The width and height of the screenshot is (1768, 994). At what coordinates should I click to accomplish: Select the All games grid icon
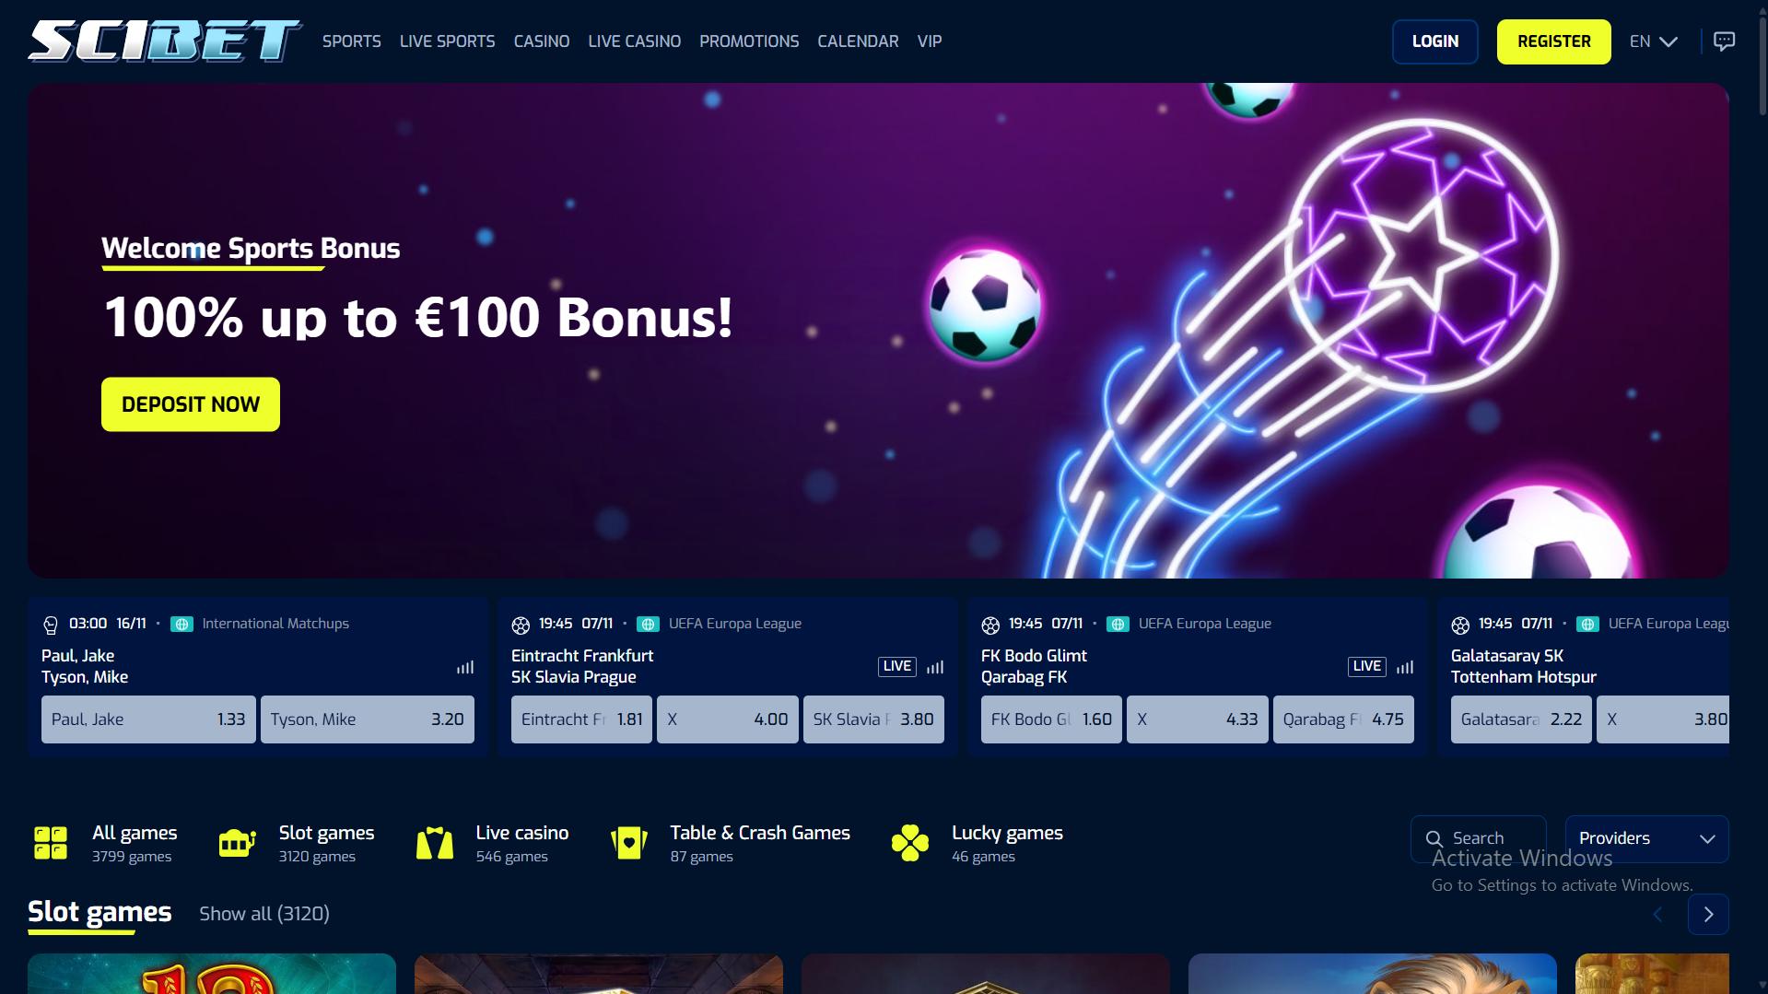click(x=51, y=843)
